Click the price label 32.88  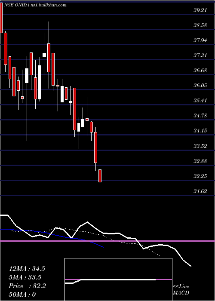coord(200,161)
